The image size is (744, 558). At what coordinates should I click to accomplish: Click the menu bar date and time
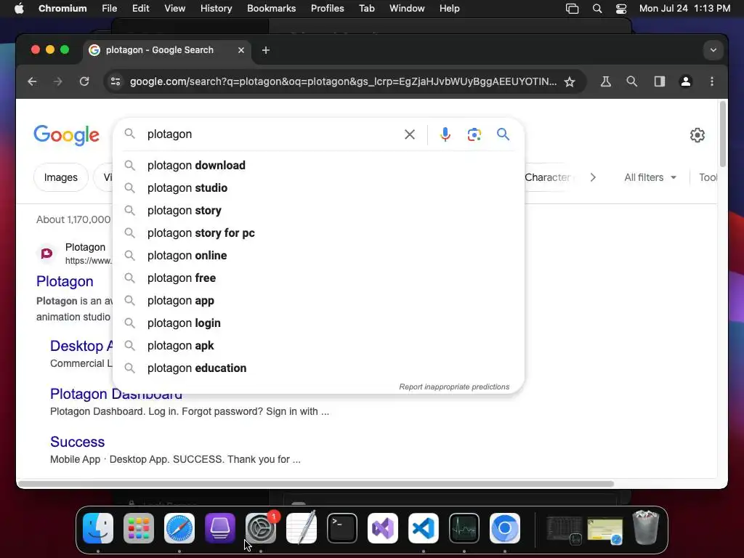point(684,9)
